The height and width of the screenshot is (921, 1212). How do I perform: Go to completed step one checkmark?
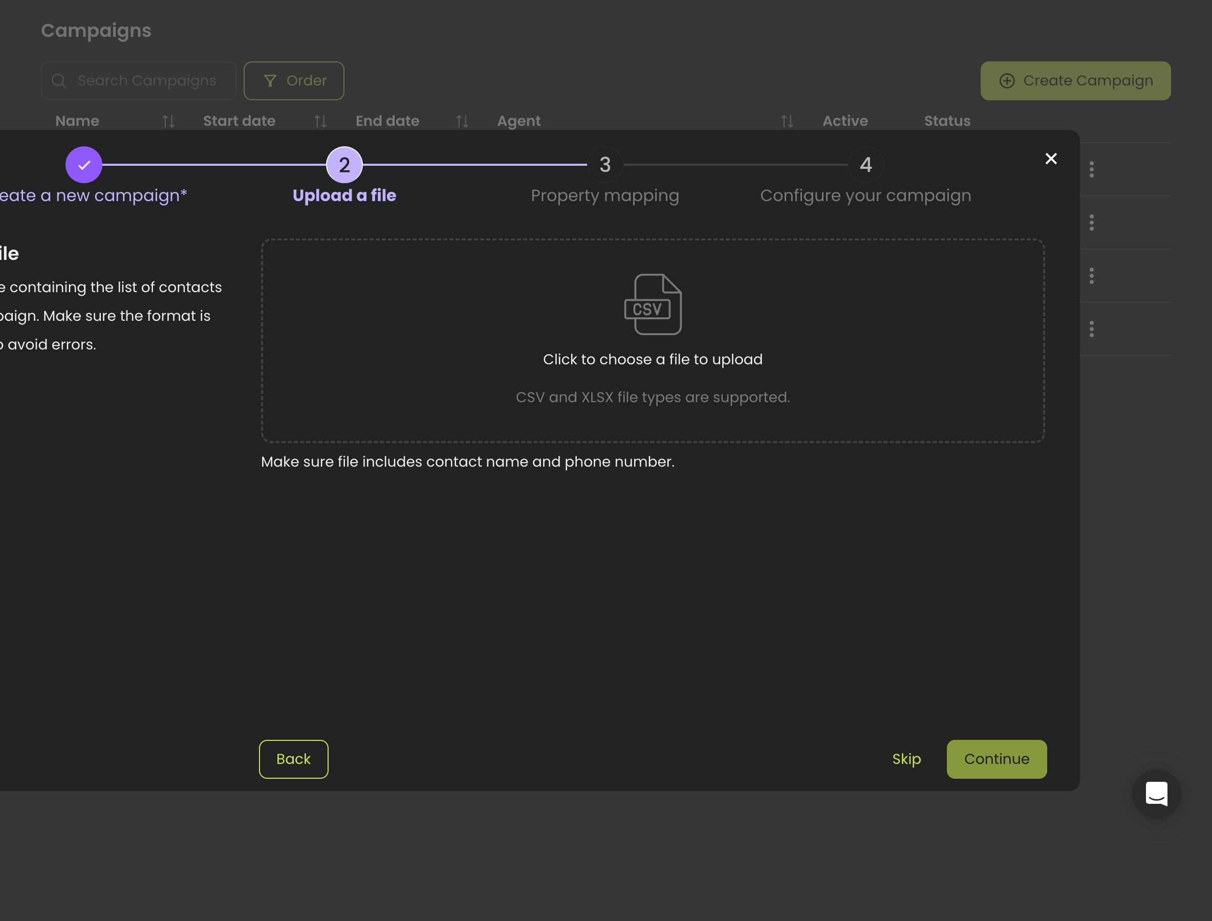click(84, 164)
